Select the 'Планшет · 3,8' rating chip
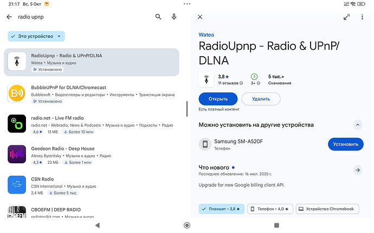Screen dimensions: 374x233 [x=222, y=209]
